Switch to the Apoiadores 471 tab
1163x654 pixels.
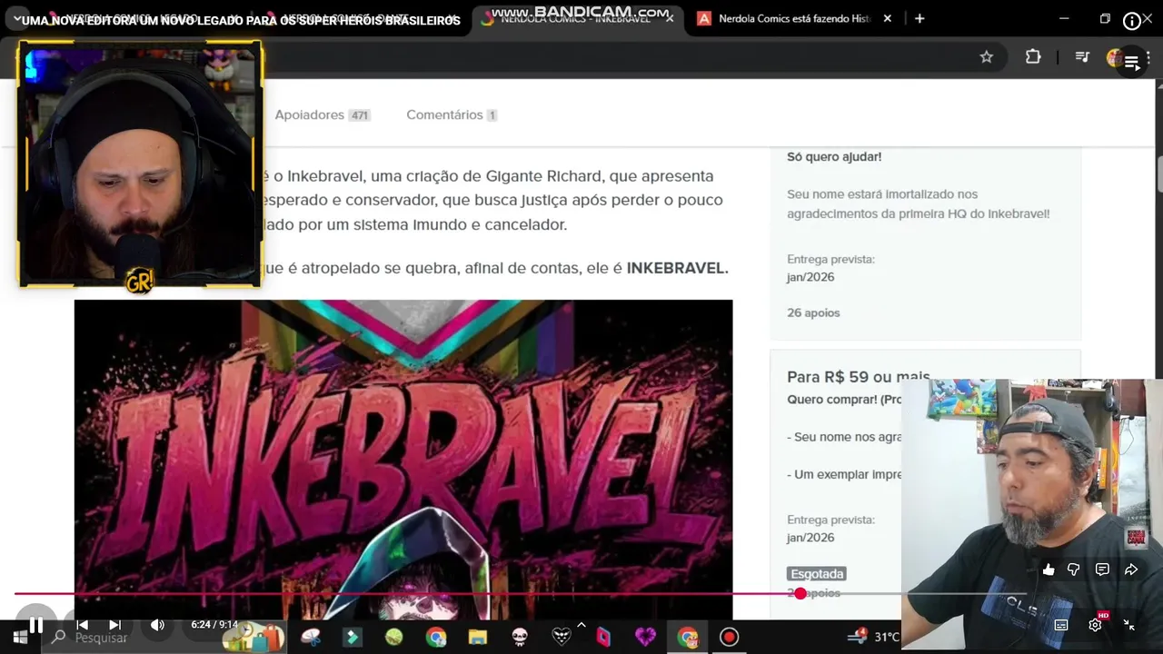(x=323, y=115)
